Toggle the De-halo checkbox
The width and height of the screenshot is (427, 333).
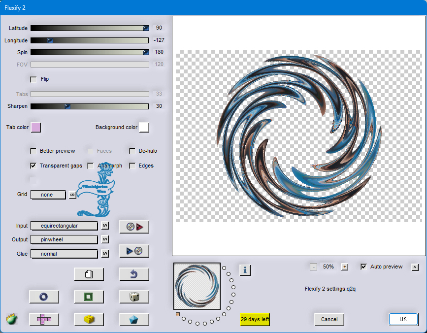tap(132, 151)
